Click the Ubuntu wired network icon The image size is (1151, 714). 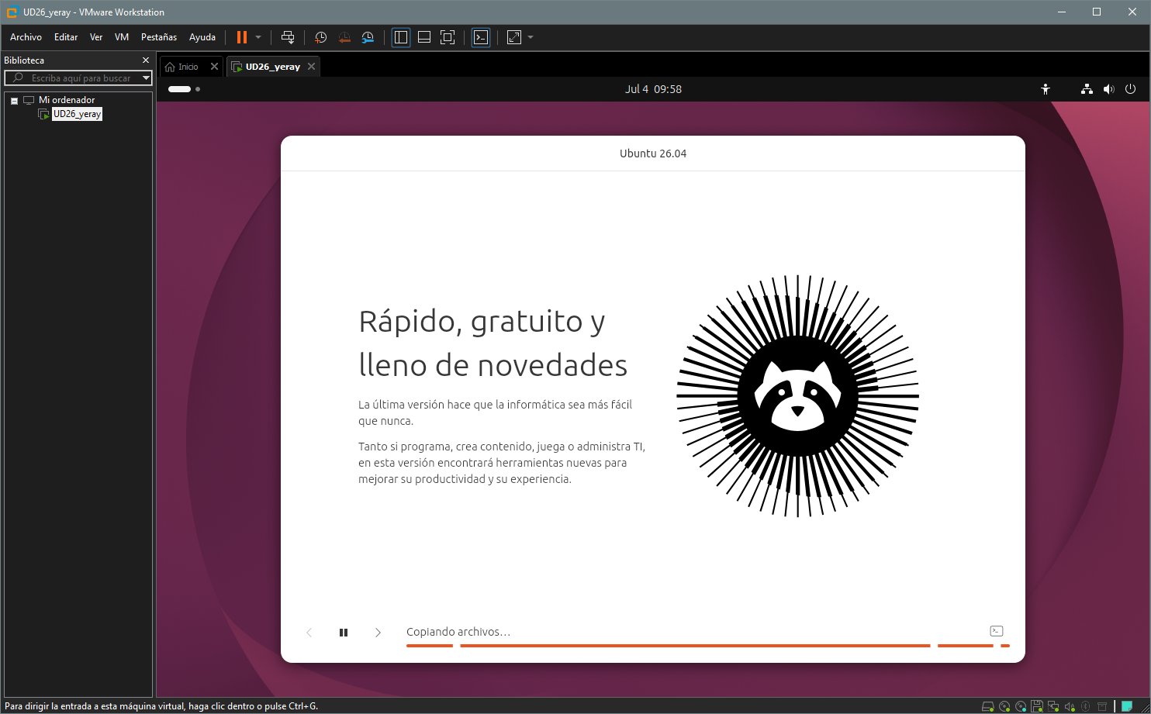[1087, 89]
